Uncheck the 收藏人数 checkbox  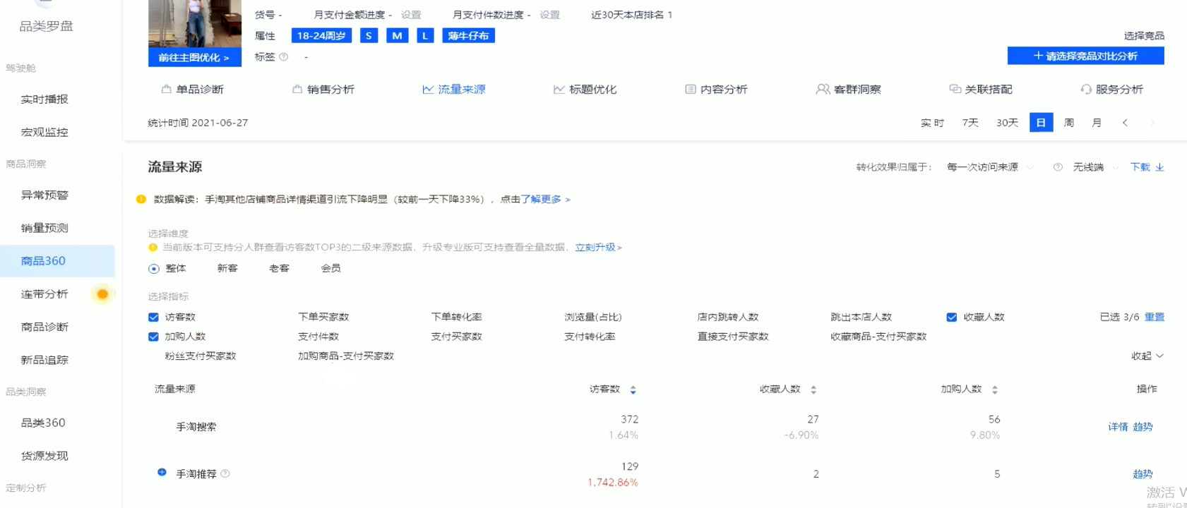951,317
